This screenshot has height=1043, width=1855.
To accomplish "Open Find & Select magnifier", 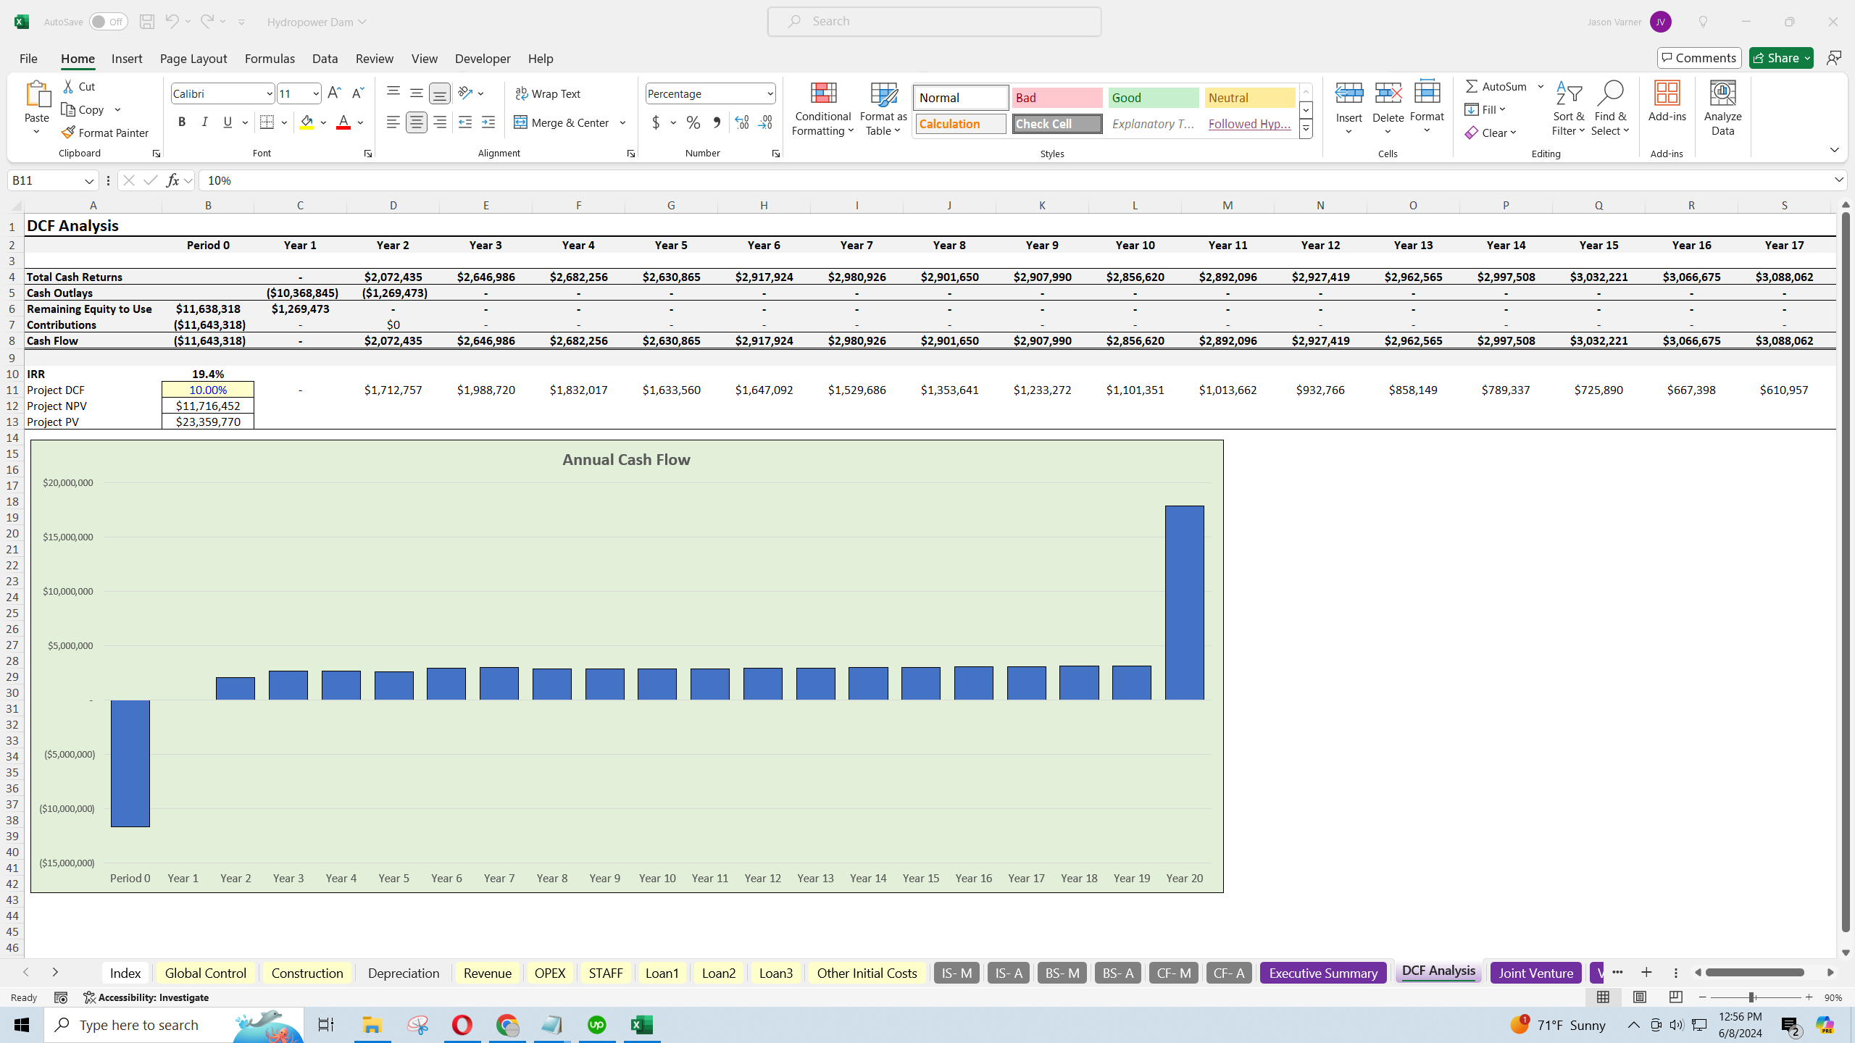I will [x=1610, y=109].
